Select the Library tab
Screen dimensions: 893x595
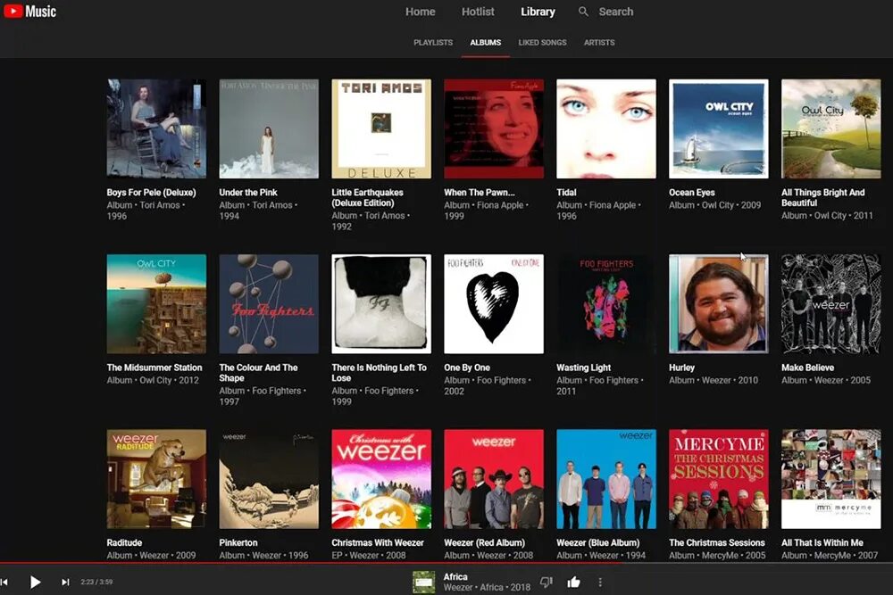click(x=538, y=12)
